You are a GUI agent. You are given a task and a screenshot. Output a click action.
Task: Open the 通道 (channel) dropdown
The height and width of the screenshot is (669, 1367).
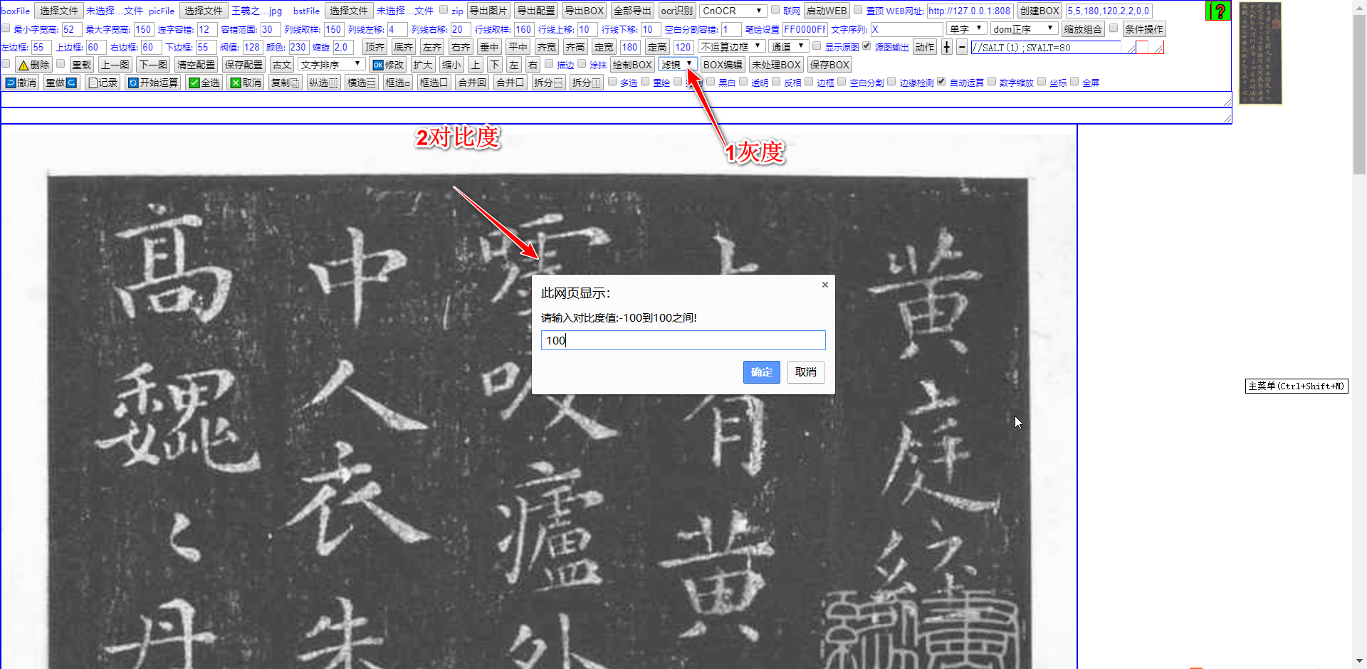[x=787, y=47]
